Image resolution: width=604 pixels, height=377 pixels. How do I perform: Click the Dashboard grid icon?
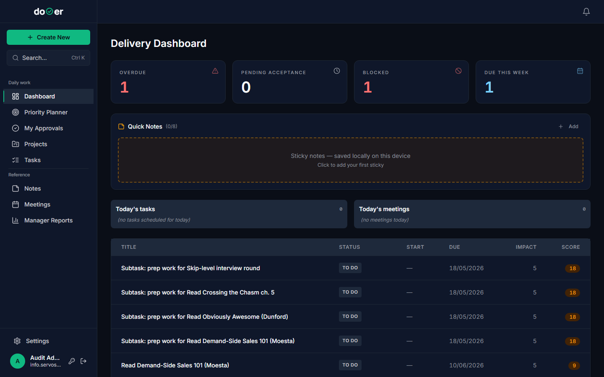click(16, 96)
